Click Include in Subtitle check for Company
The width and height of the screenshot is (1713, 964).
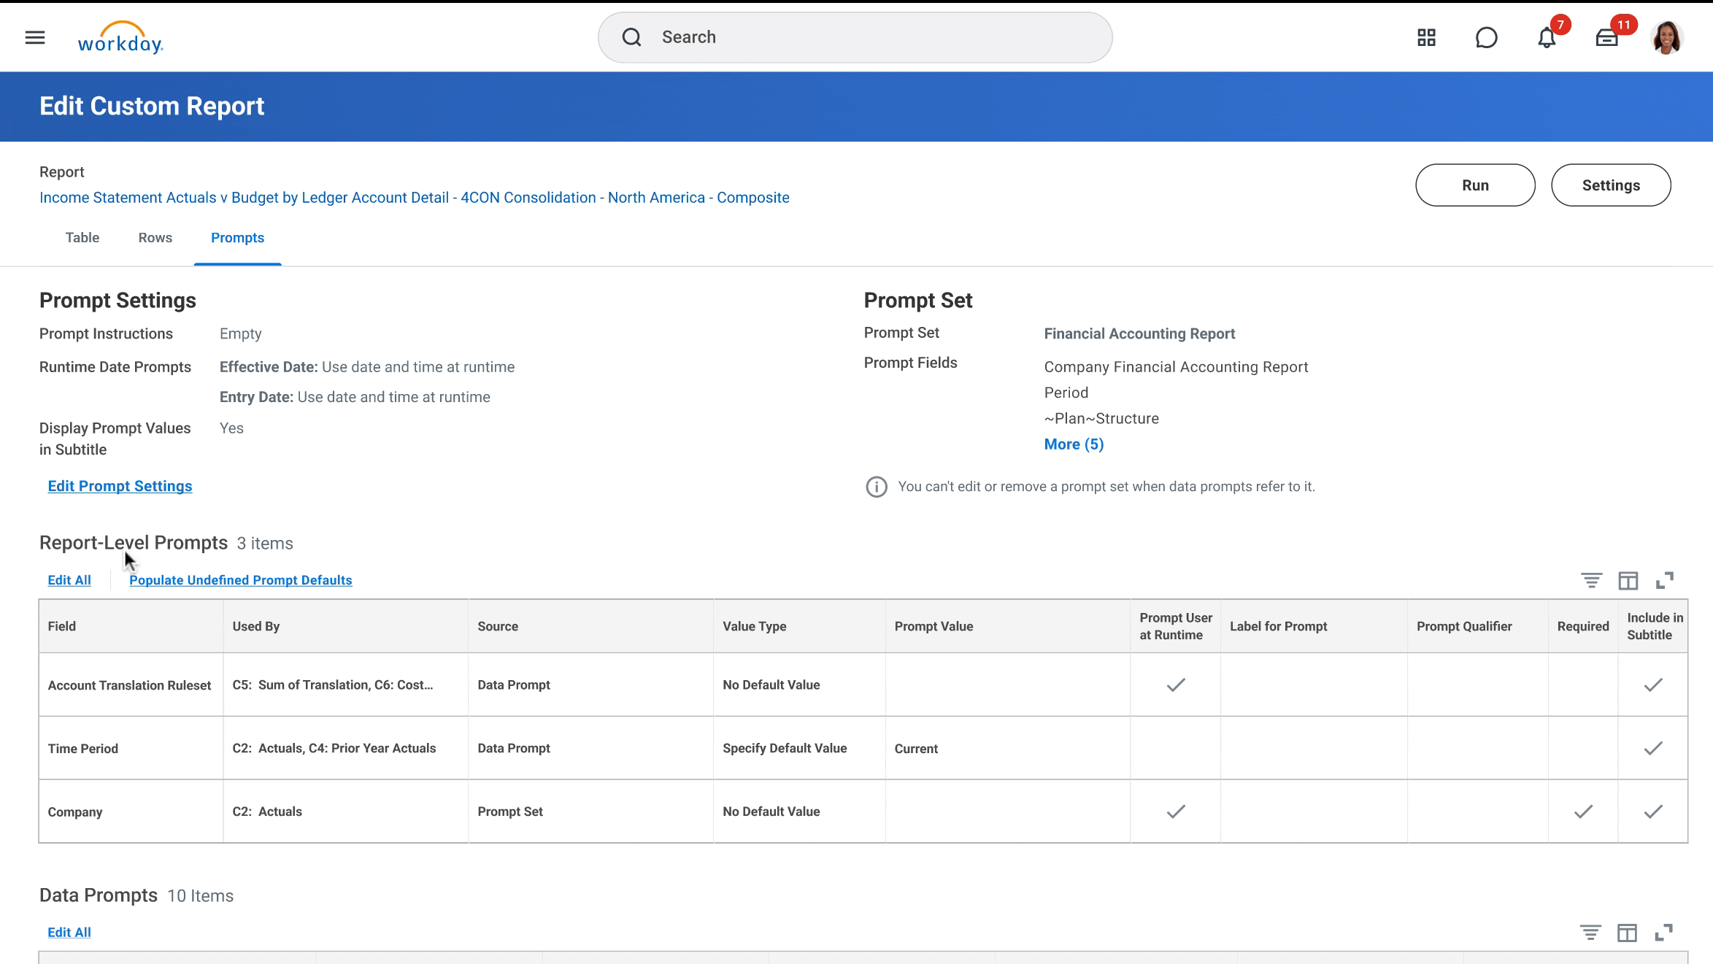pyautogui.click(x=1652, y=811)
